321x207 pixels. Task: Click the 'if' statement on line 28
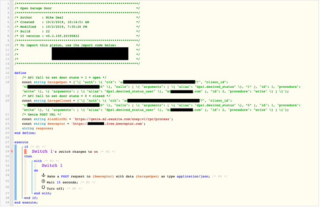[26, 147]
